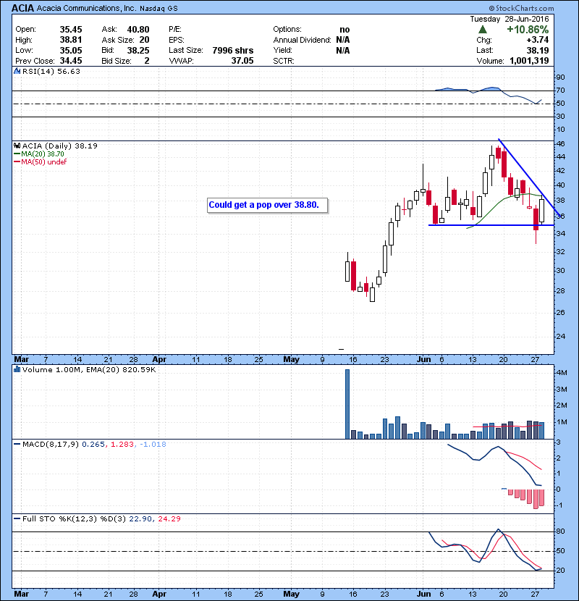Click the MACD line value 0.265
Image resolution: width=579 pixels, height=601 pixels.
[x=93, y=445]
